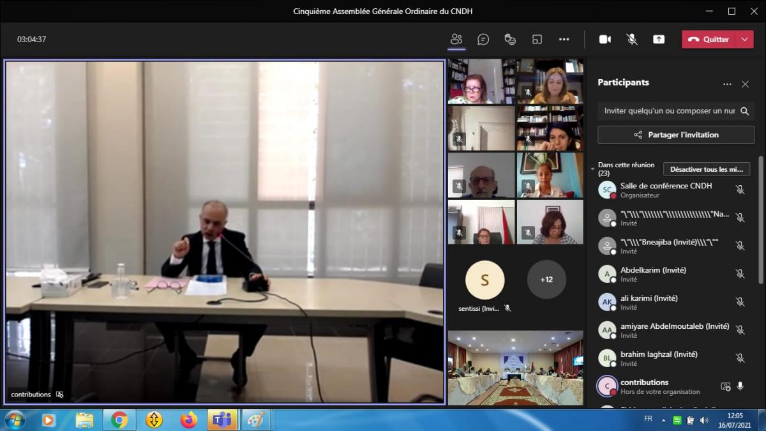Open the dropdown arrow next to Quitter
The height and width of the screenshot is (431, 766).
[744, 39]
